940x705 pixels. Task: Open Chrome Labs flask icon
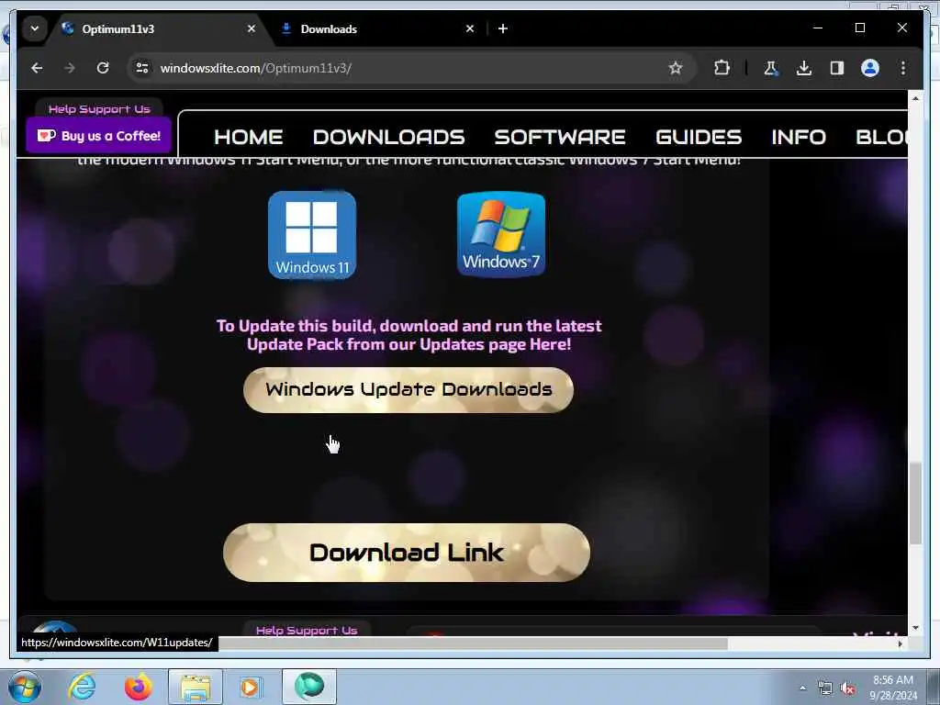tap(771, 68)
